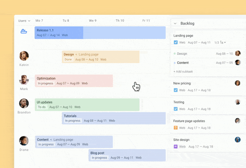Viewport: 246px width, 168px height.
Task: Collapse the Backlog panel chevron
Action: click(x=175, y=23)
